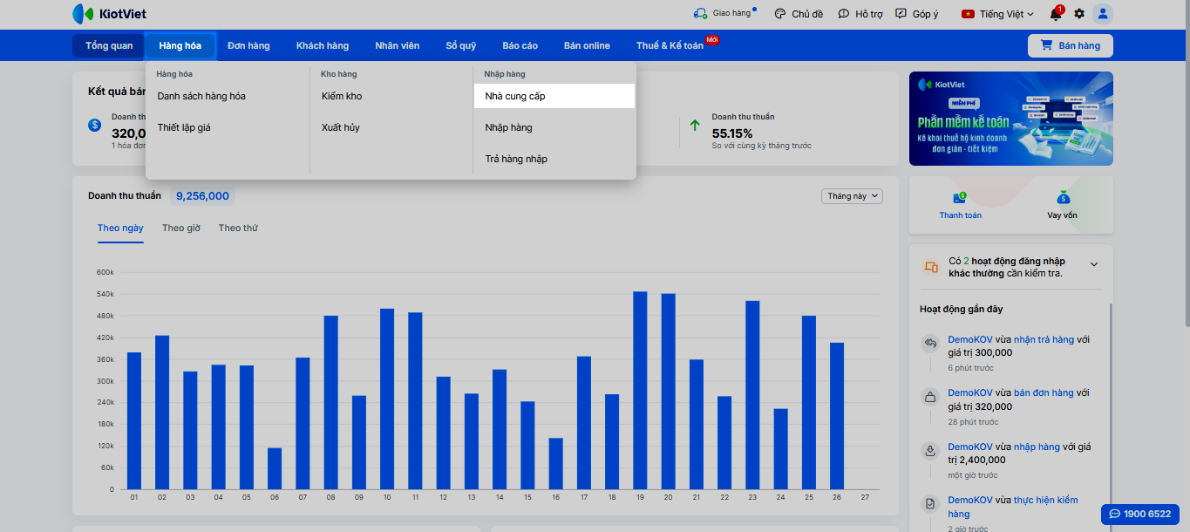The image size is (1190, 532).
Task: Open the nhập hàng activity link
Action: click(1037, 447)
